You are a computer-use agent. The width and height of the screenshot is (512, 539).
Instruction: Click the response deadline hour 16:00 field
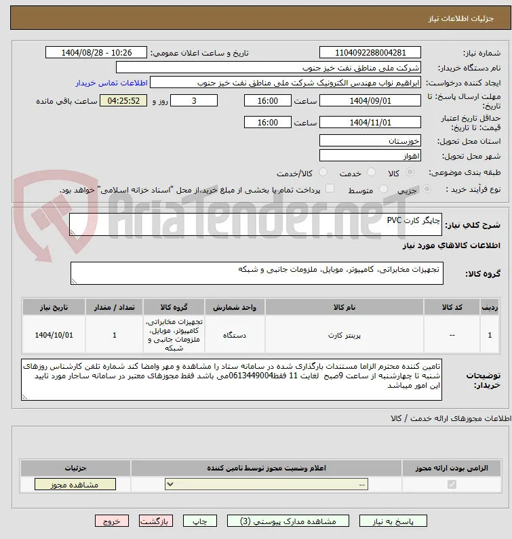click(x=267, y=101)
